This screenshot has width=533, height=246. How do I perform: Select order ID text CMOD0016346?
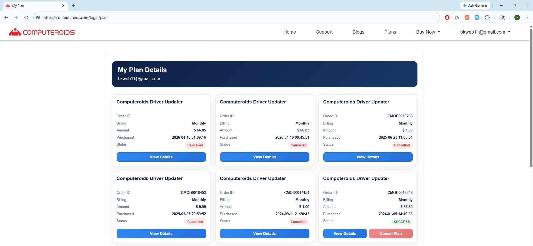400,192
